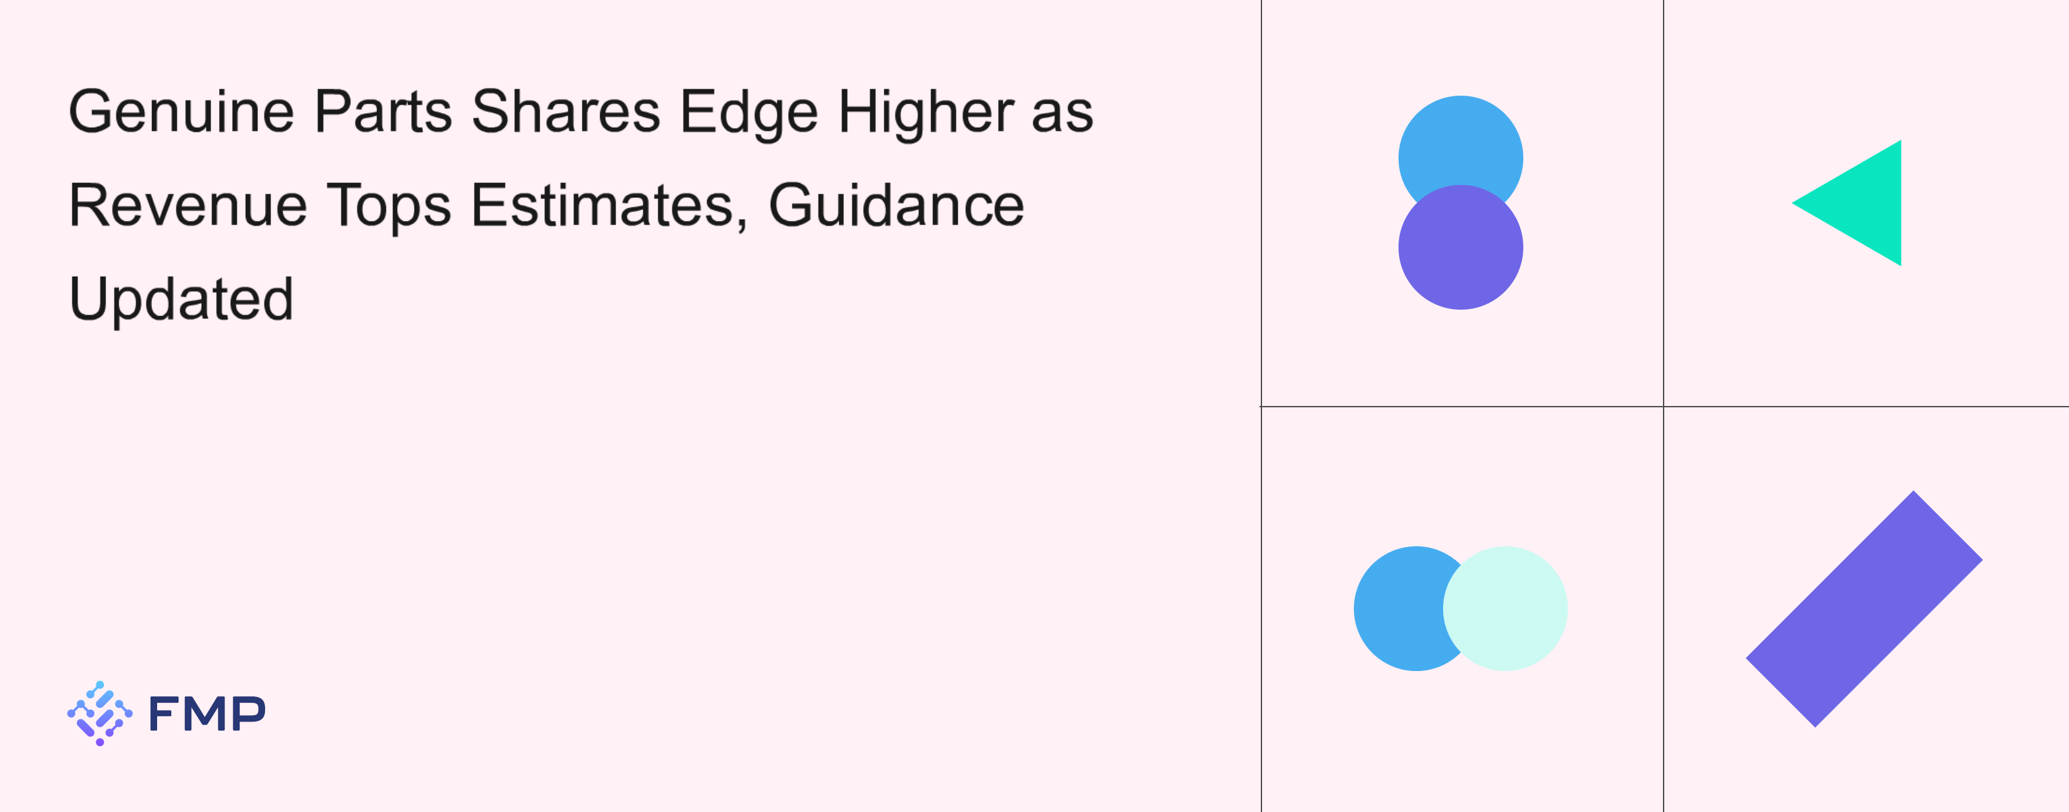Click the word "Updated" in the headline
The width and height of the screenshot is (2069, 812).
[182, 299]
